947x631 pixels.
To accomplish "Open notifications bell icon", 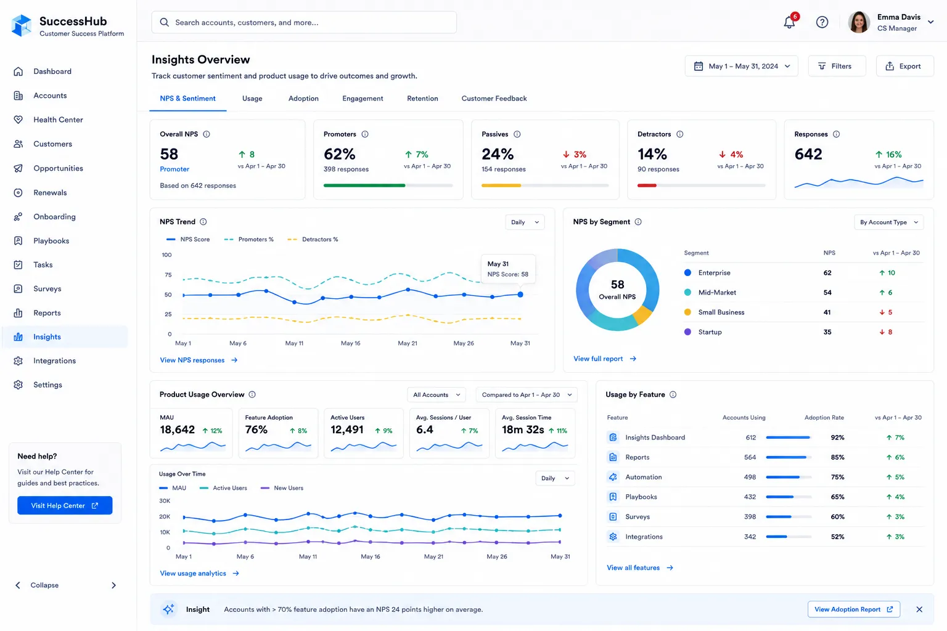I will (789, 22).
